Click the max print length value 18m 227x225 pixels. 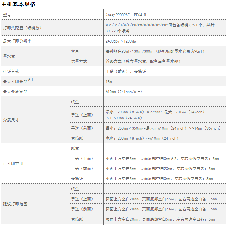click(109, 82)
